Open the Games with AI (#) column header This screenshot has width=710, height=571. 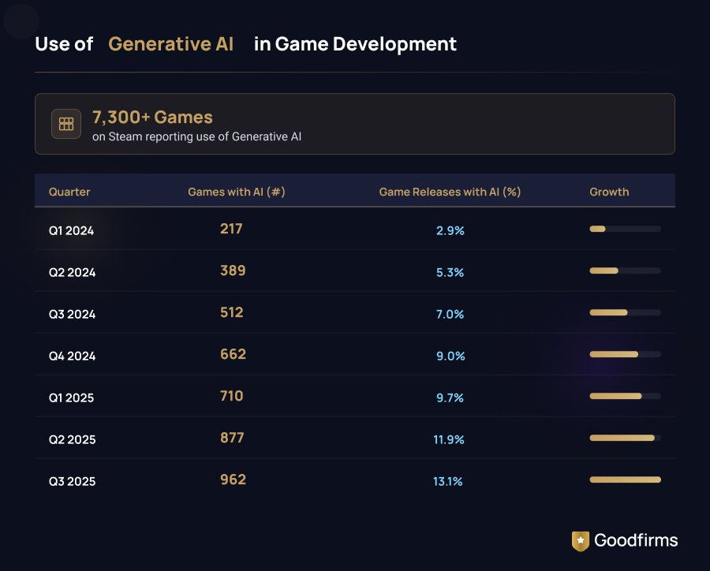(237, 192)
